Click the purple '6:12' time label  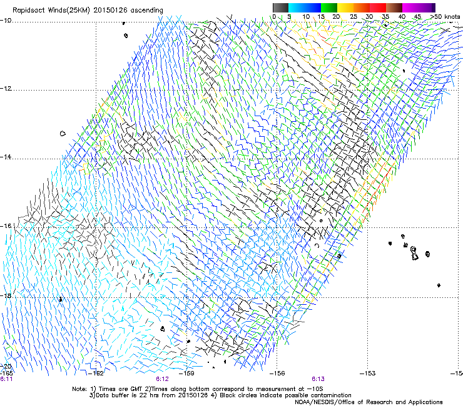coord(163,379)
